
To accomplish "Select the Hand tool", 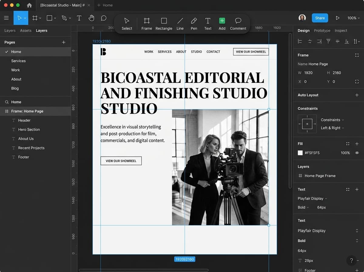I will (x=91, y=18).
